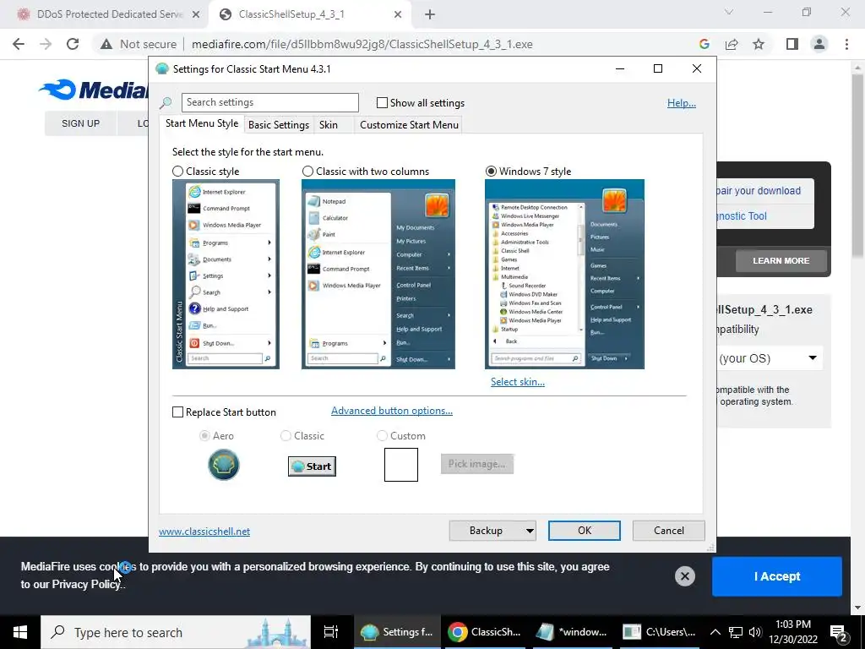This screenshot has height=649, width=865.
Task: Click the share page icon in address bar
Action: [x=732, y=44]
